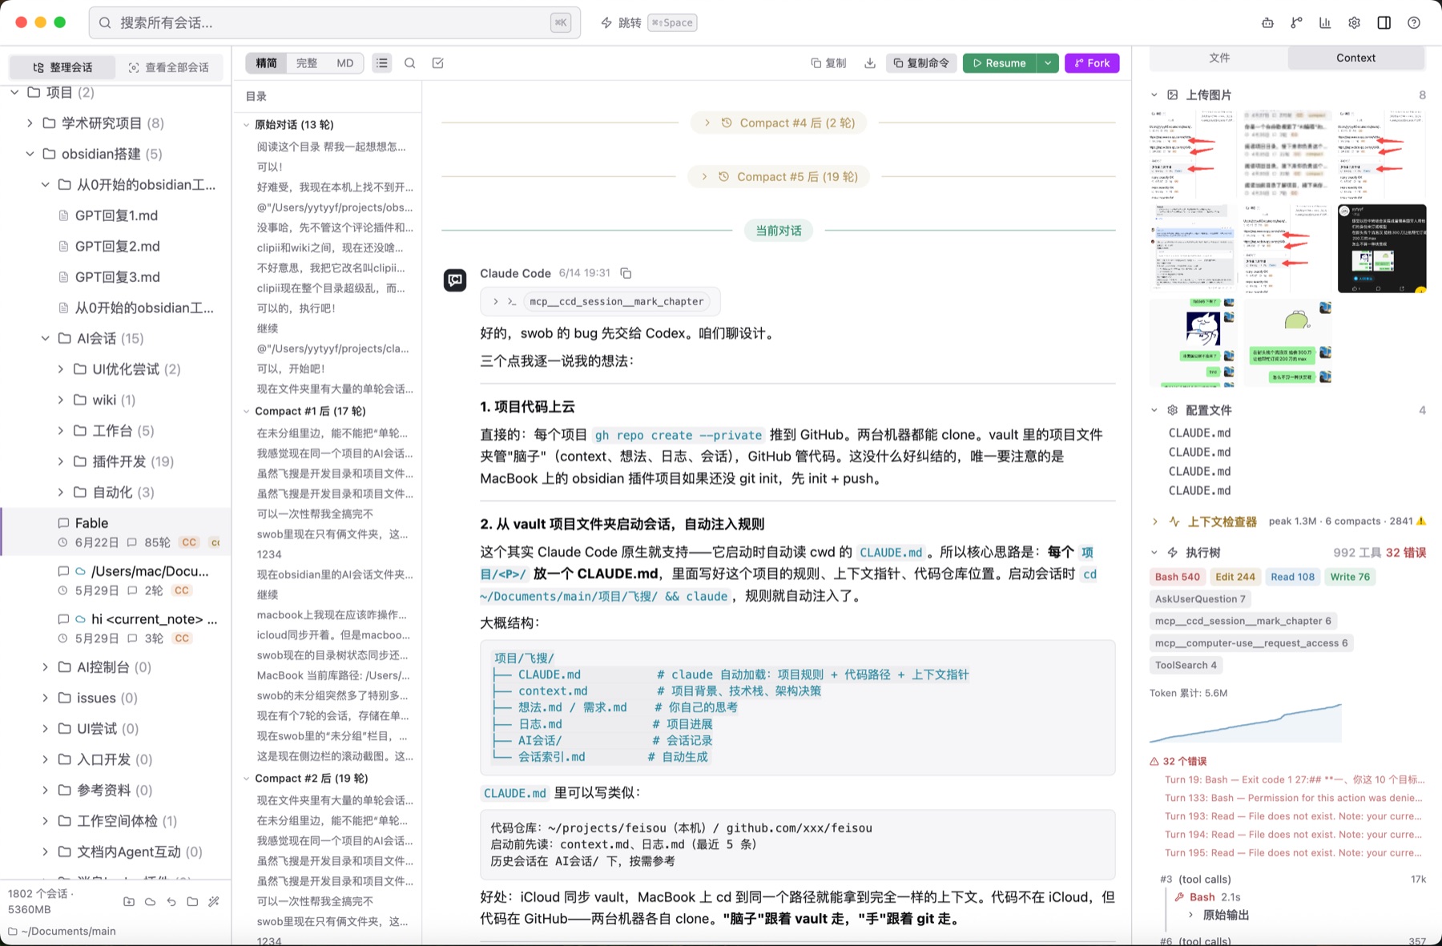Viewport: 1442px width, 946px height.
Task: Click the undo arrow icon in footer
Action: [171, 901]
